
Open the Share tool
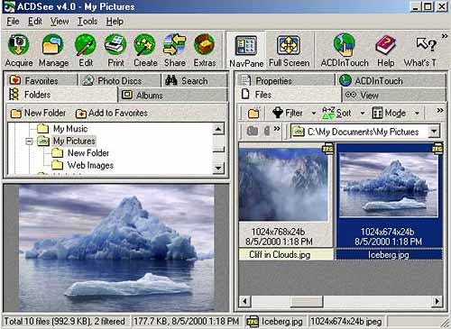point(174,50)
